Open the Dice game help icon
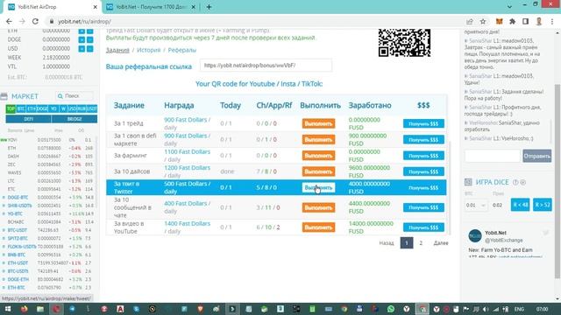This screenshot has width=561, height=315. [x=515, y=182]
